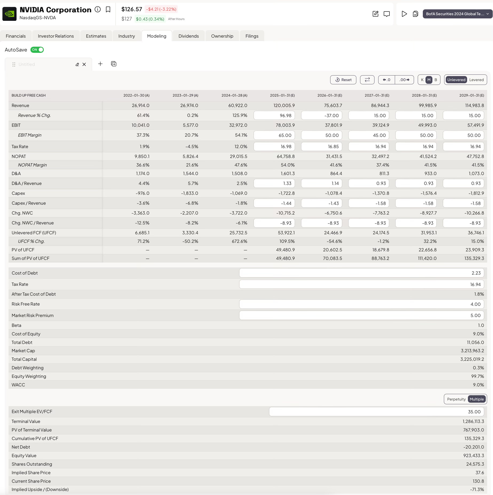Add a new model tab
Screen dimensions: 493x495
(x=100, y=64)
